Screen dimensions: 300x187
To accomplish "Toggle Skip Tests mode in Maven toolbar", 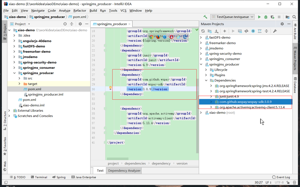I will [253, 31].
